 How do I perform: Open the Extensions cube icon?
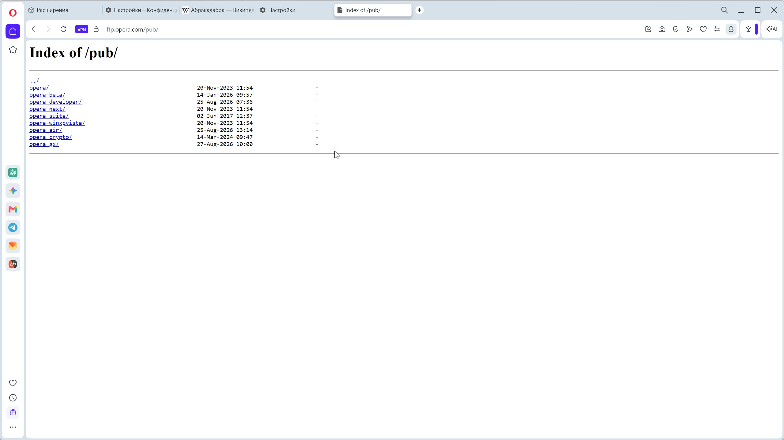click(x=748, y=29)
